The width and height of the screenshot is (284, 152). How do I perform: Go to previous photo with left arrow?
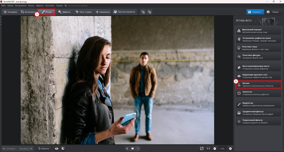[127, 148]
